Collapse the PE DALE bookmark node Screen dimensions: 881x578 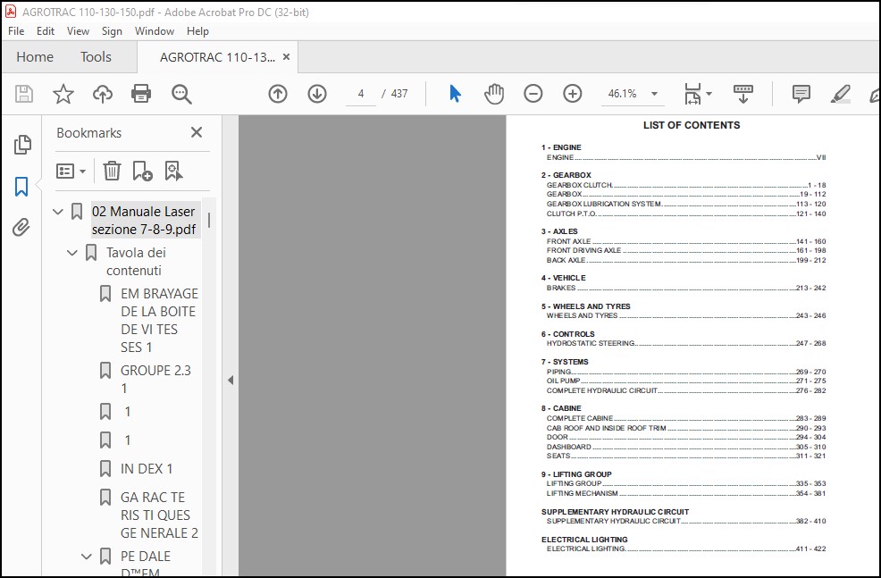[86, 557]
